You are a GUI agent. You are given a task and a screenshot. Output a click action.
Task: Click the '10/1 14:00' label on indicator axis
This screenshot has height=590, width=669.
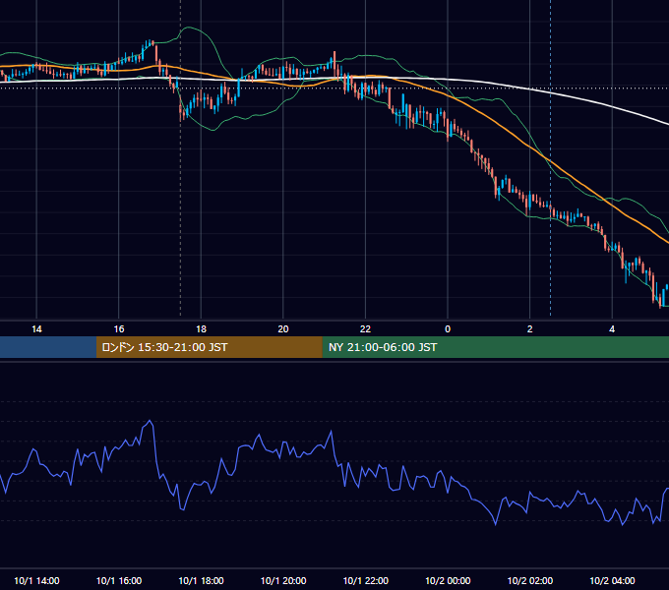(x=36, y=580)
